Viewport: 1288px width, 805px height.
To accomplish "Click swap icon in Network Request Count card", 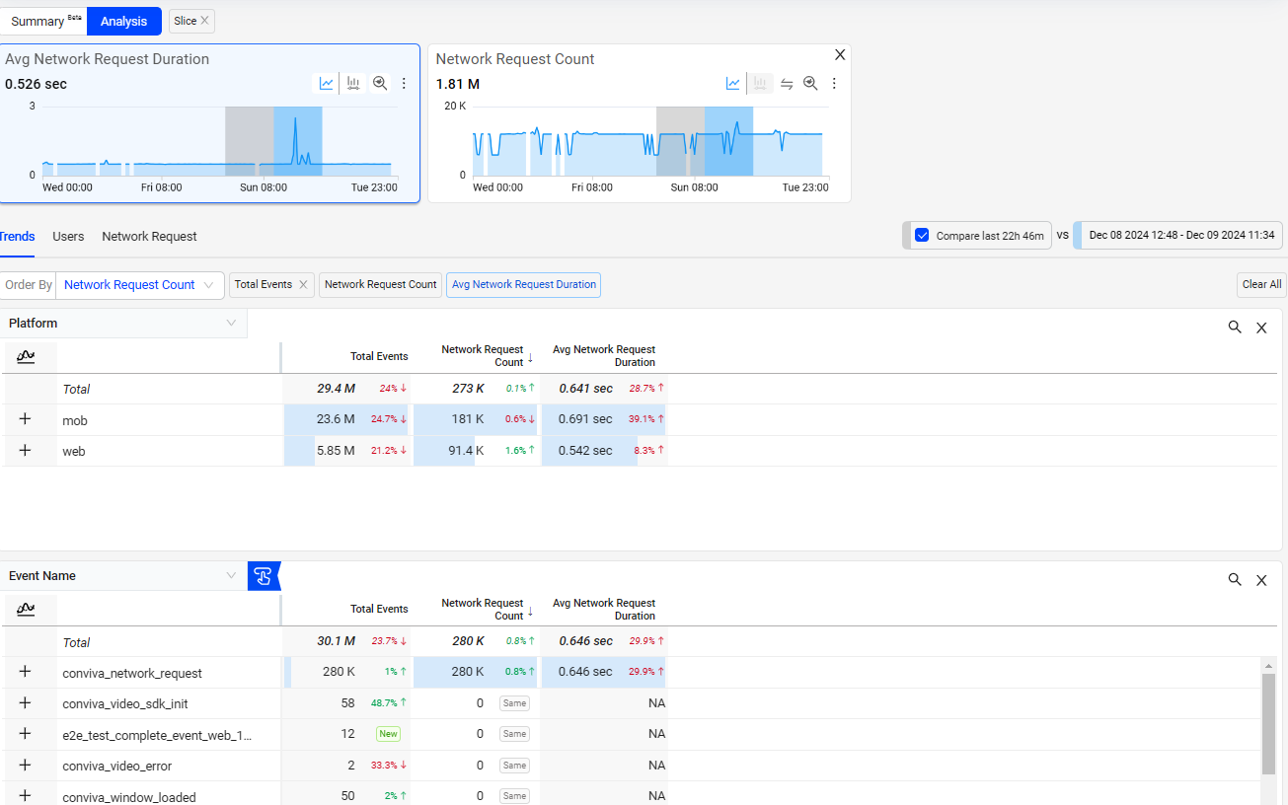I will (x=787, y=84).
